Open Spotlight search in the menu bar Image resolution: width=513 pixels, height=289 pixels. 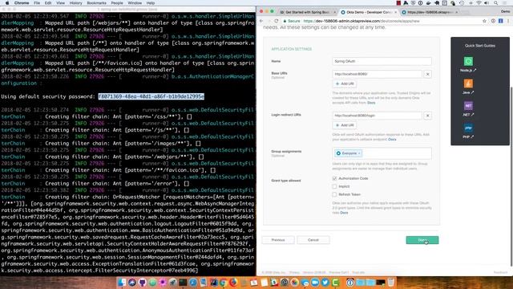pyautogui.click(x=496, y=3)
